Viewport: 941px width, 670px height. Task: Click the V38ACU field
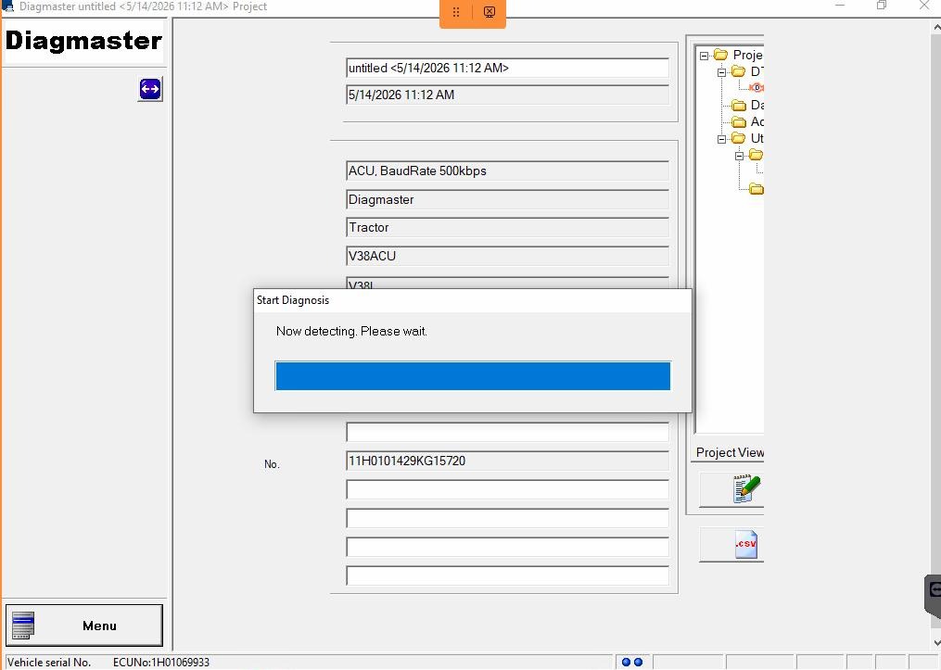tap(507, 256)
